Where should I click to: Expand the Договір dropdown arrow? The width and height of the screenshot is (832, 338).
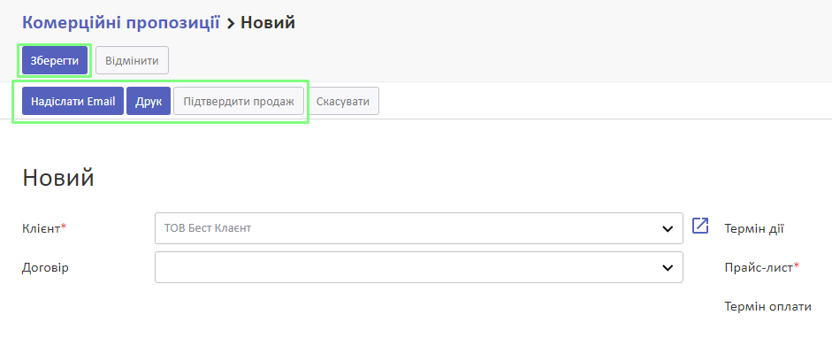coord(668,267)
